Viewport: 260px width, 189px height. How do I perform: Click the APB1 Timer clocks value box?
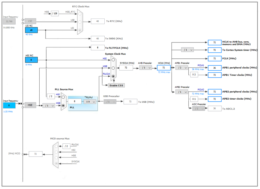pos(215,75)
